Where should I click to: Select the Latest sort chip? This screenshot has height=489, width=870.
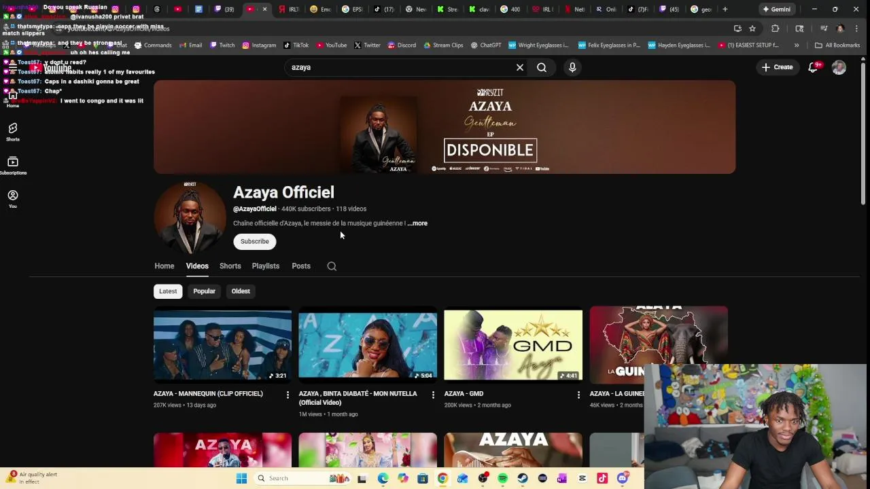click(168, 291)
